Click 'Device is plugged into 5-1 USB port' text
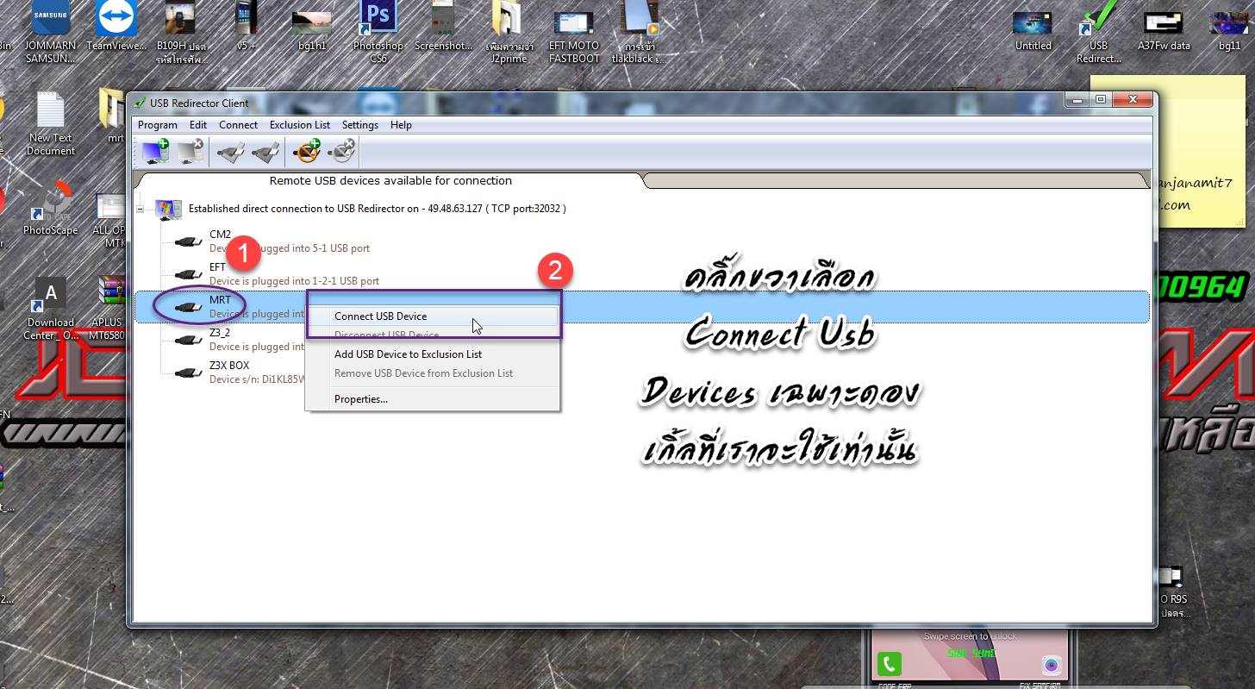Screen dimensions: 1255x689 (290, 248)
